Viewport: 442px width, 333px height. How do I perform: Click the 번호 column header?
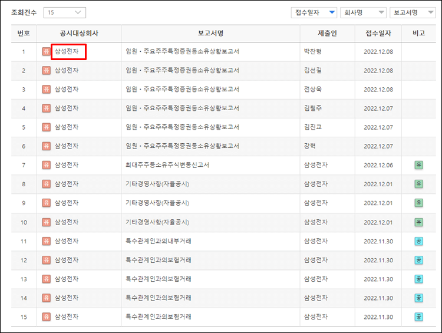24,33
